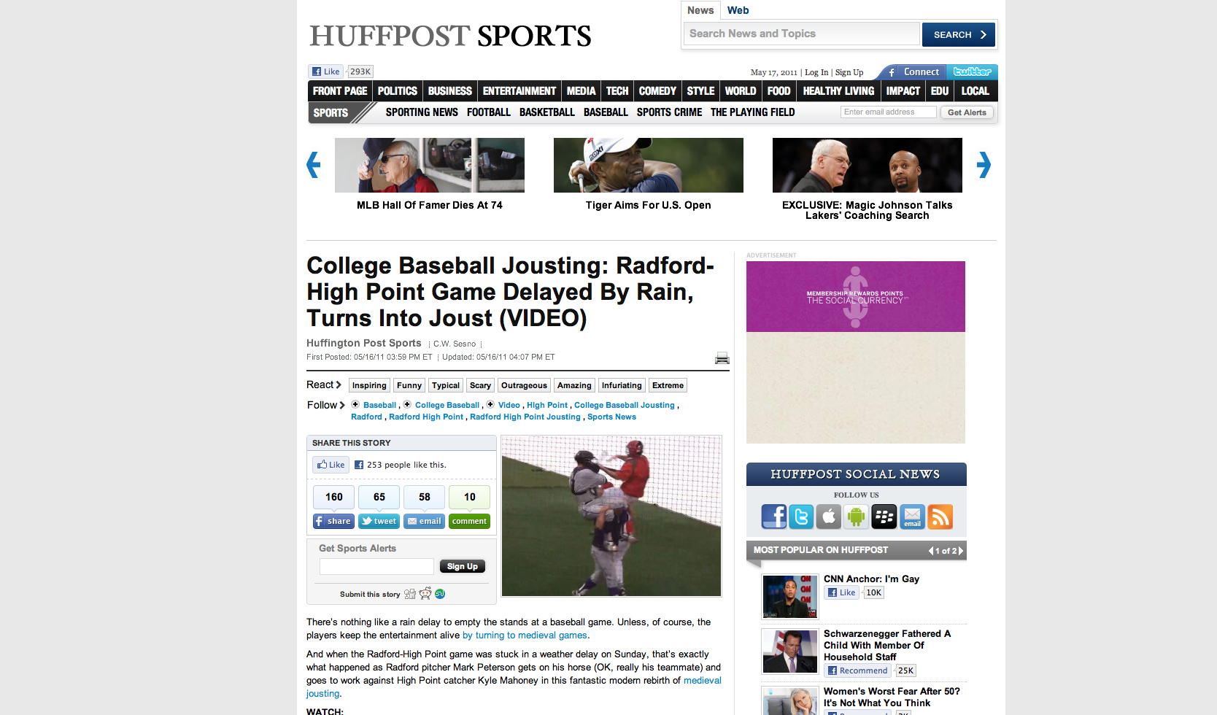Open the Comedy section in navigation bar

[x=657, y=91]
